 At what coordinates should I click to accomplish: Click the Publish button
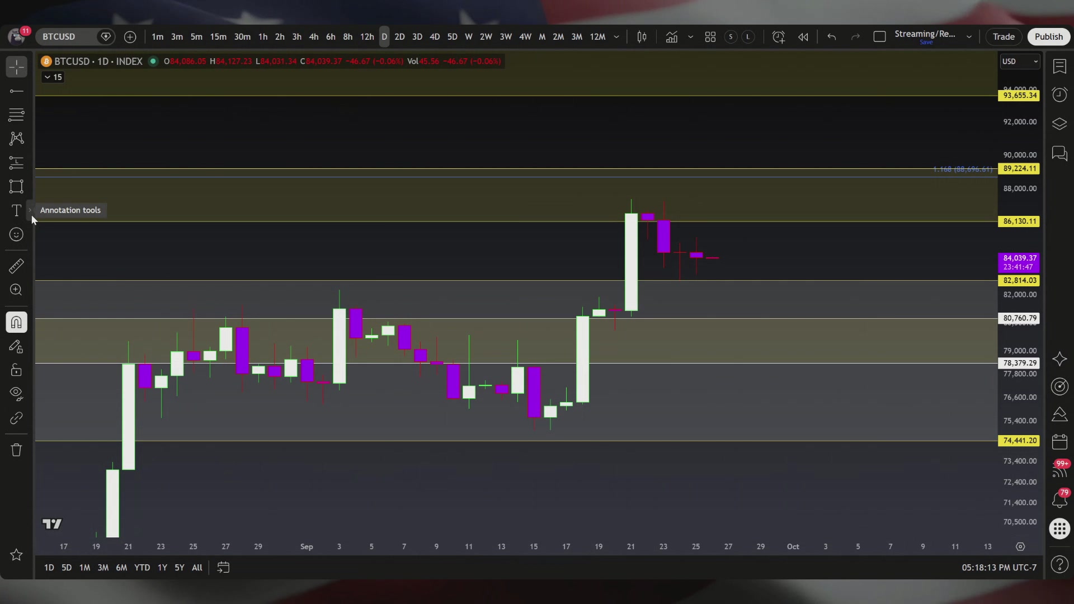1048,37
